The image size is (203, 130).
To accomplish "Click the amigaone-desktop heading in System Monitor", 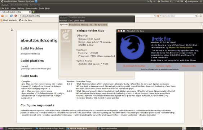I will (x=91, y=31).
